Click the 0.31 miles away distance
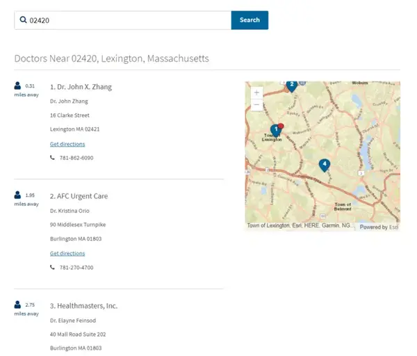This screenshot has height=356, width=417. click(x=26, y=90)
